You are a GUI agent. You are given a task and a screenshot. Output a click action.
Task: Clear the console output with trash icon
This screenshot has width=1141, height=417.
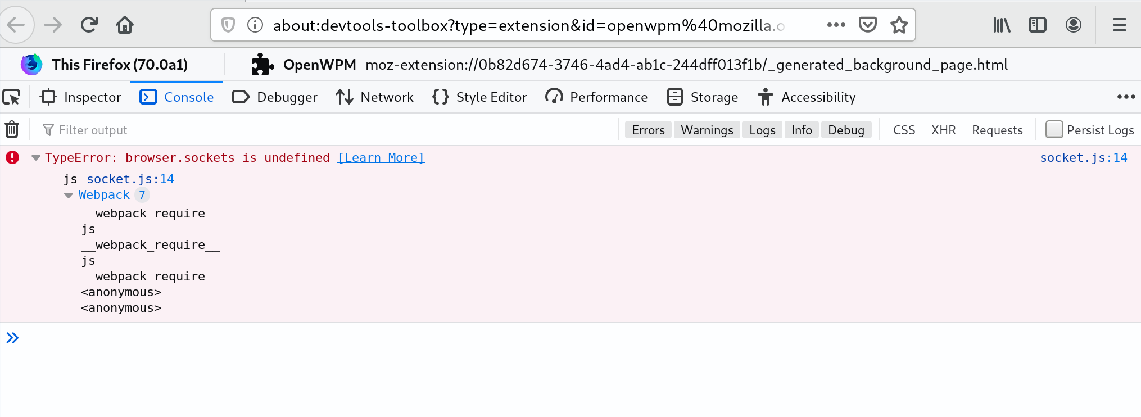[x=12, y=129]
